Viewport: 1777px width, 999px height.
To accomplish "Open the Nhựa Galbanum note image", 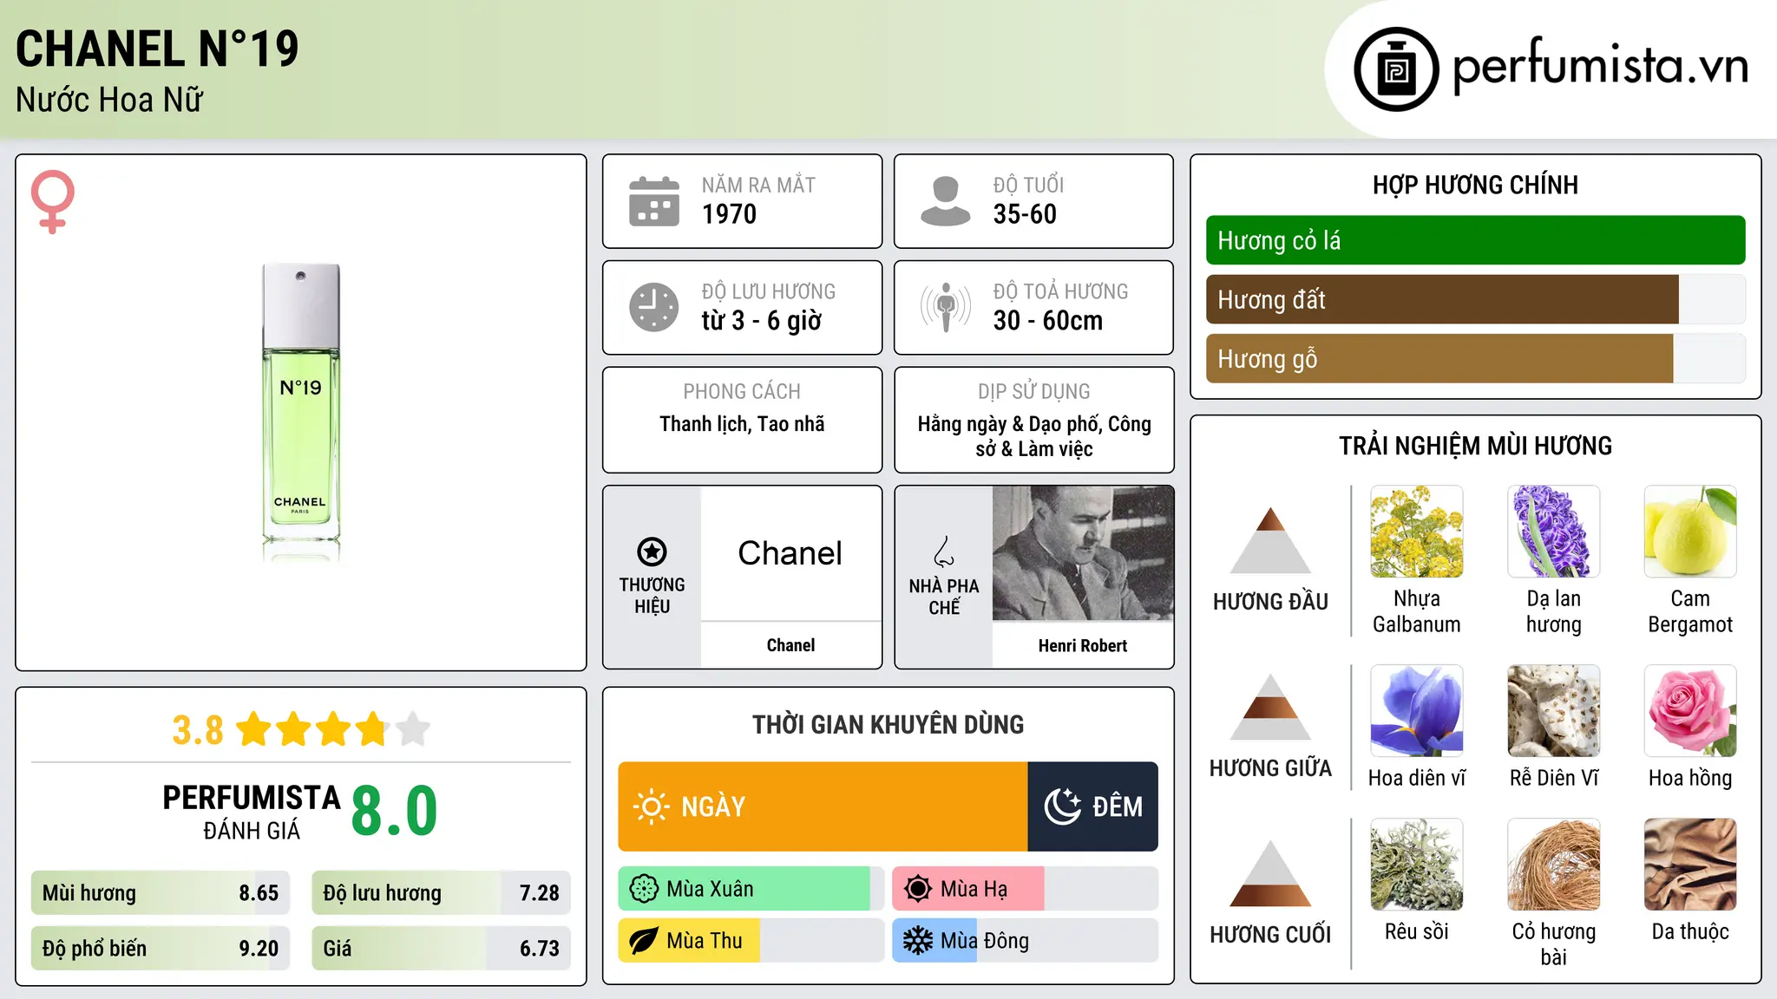I will point(1417,532).
